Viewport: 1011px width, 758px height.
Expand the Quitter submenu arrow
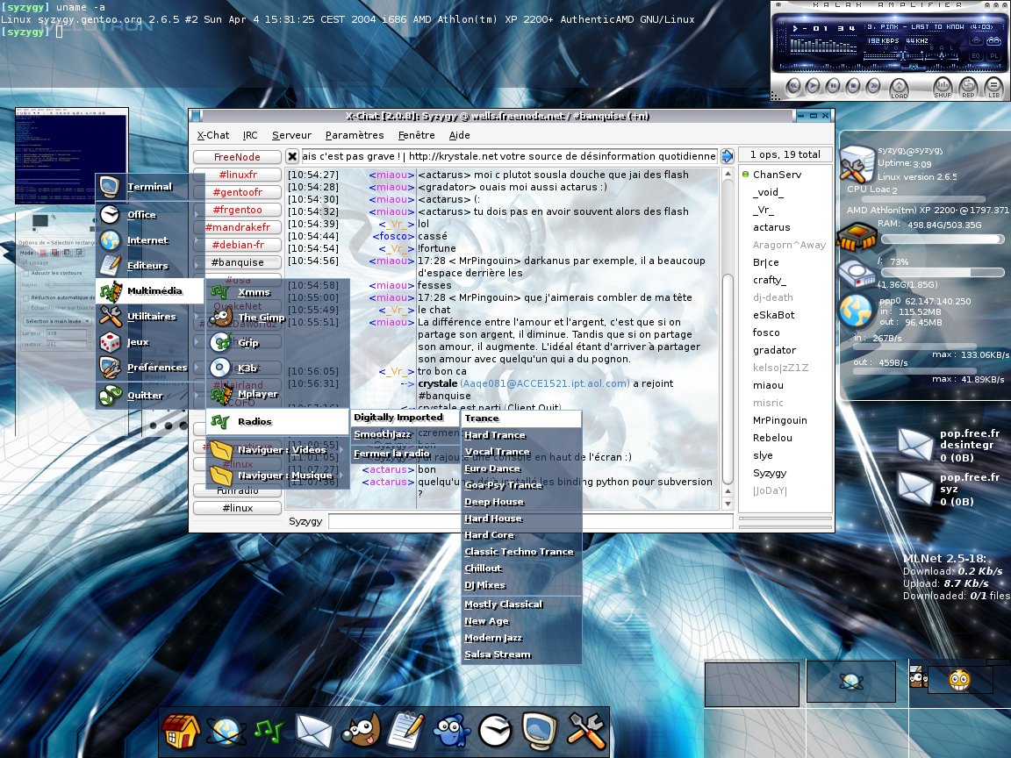197,395
